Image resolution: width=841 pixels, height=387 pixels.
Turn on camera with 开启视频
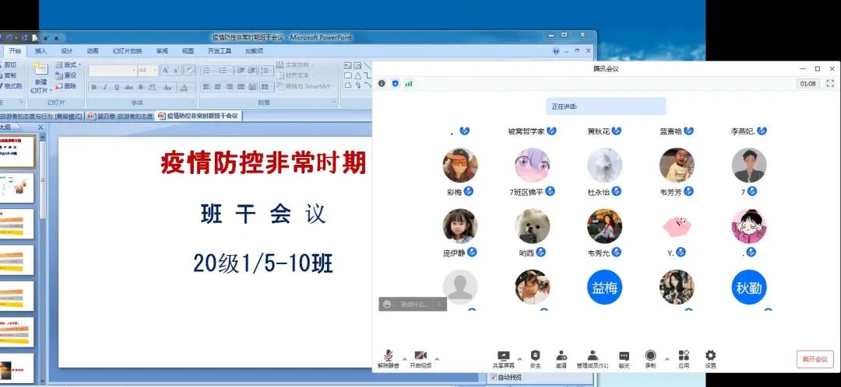420,357
